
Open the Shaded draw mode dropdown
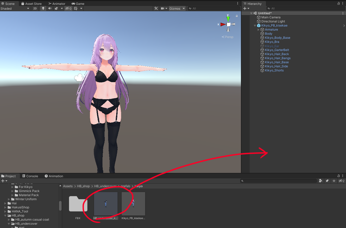(x=15, y=8)
